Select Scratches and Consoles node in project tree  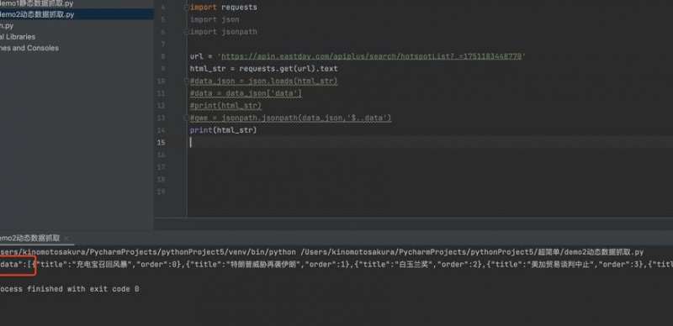pos(29,48)
